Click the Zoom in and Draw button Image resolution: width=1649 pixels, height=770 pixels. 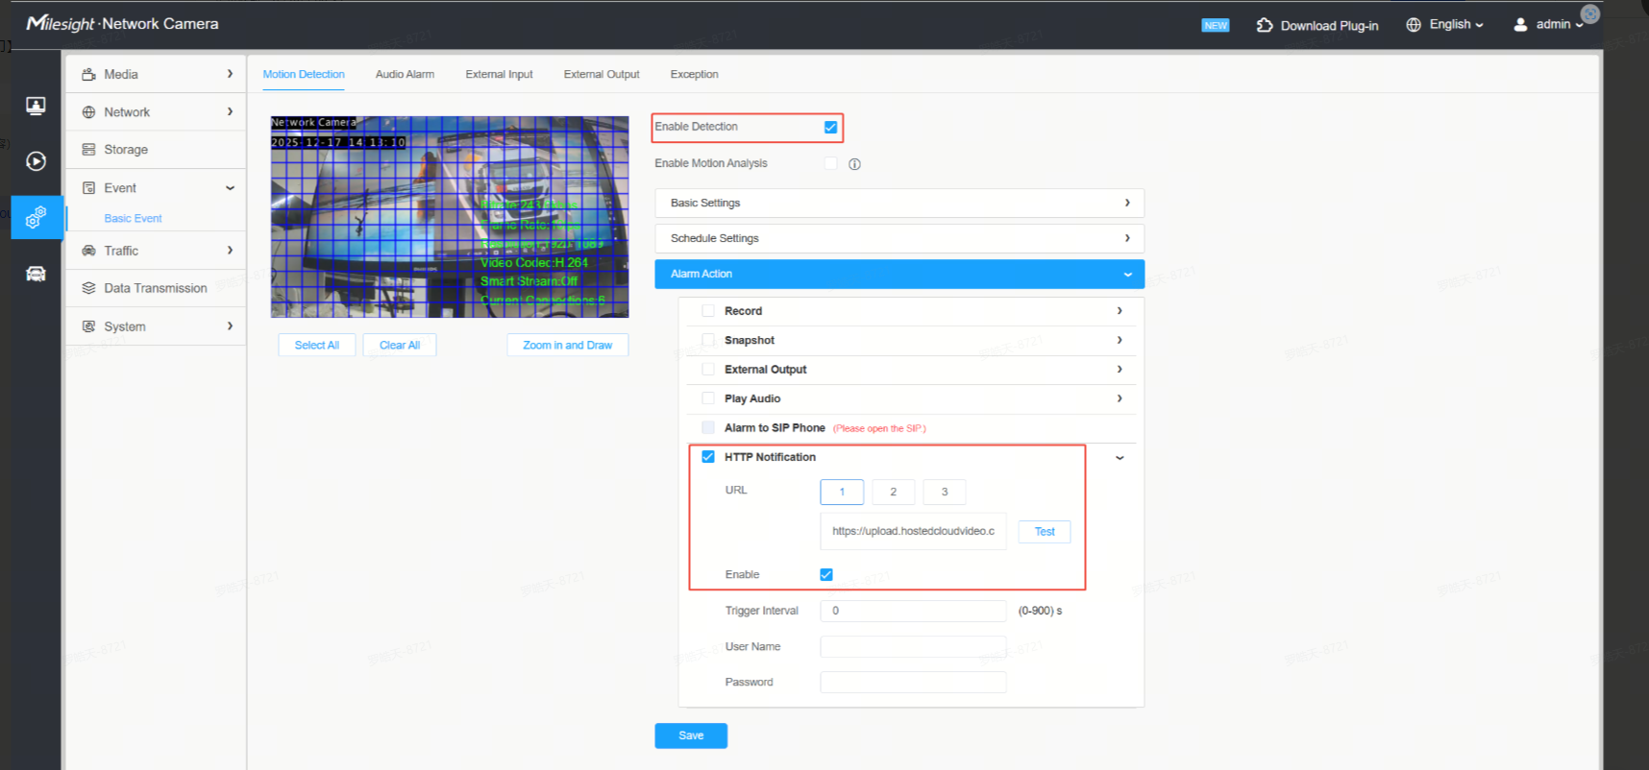click(567, 346)
